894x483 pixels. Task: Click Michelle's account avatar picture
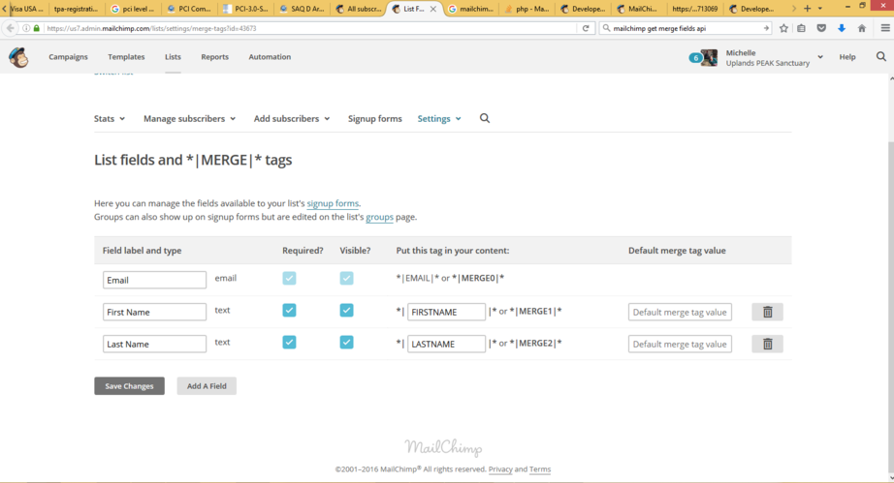pos(710,57)
